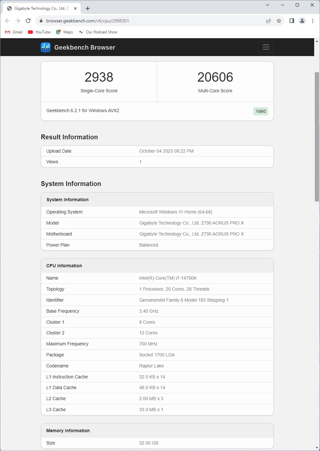
Task: Click the site lock icon in address bar
Action: tap(41, 21)
